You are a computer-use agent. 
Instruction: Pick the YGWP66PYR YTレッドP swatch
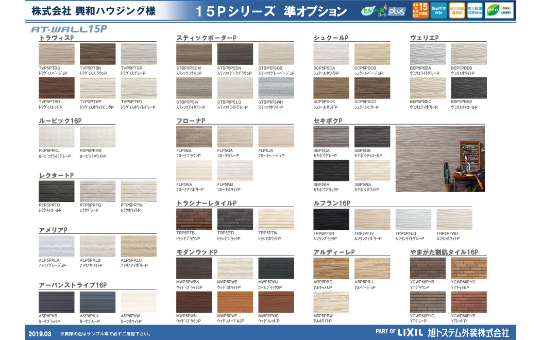click(x=469, y=302)
